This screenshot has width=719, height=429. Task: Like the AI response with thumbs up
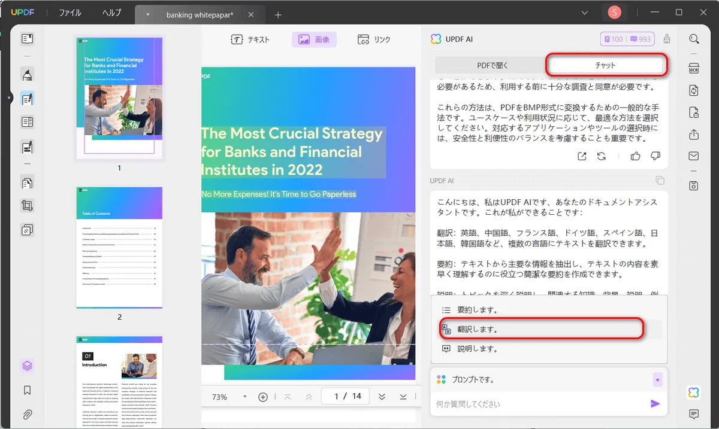[x=635, y=156]
